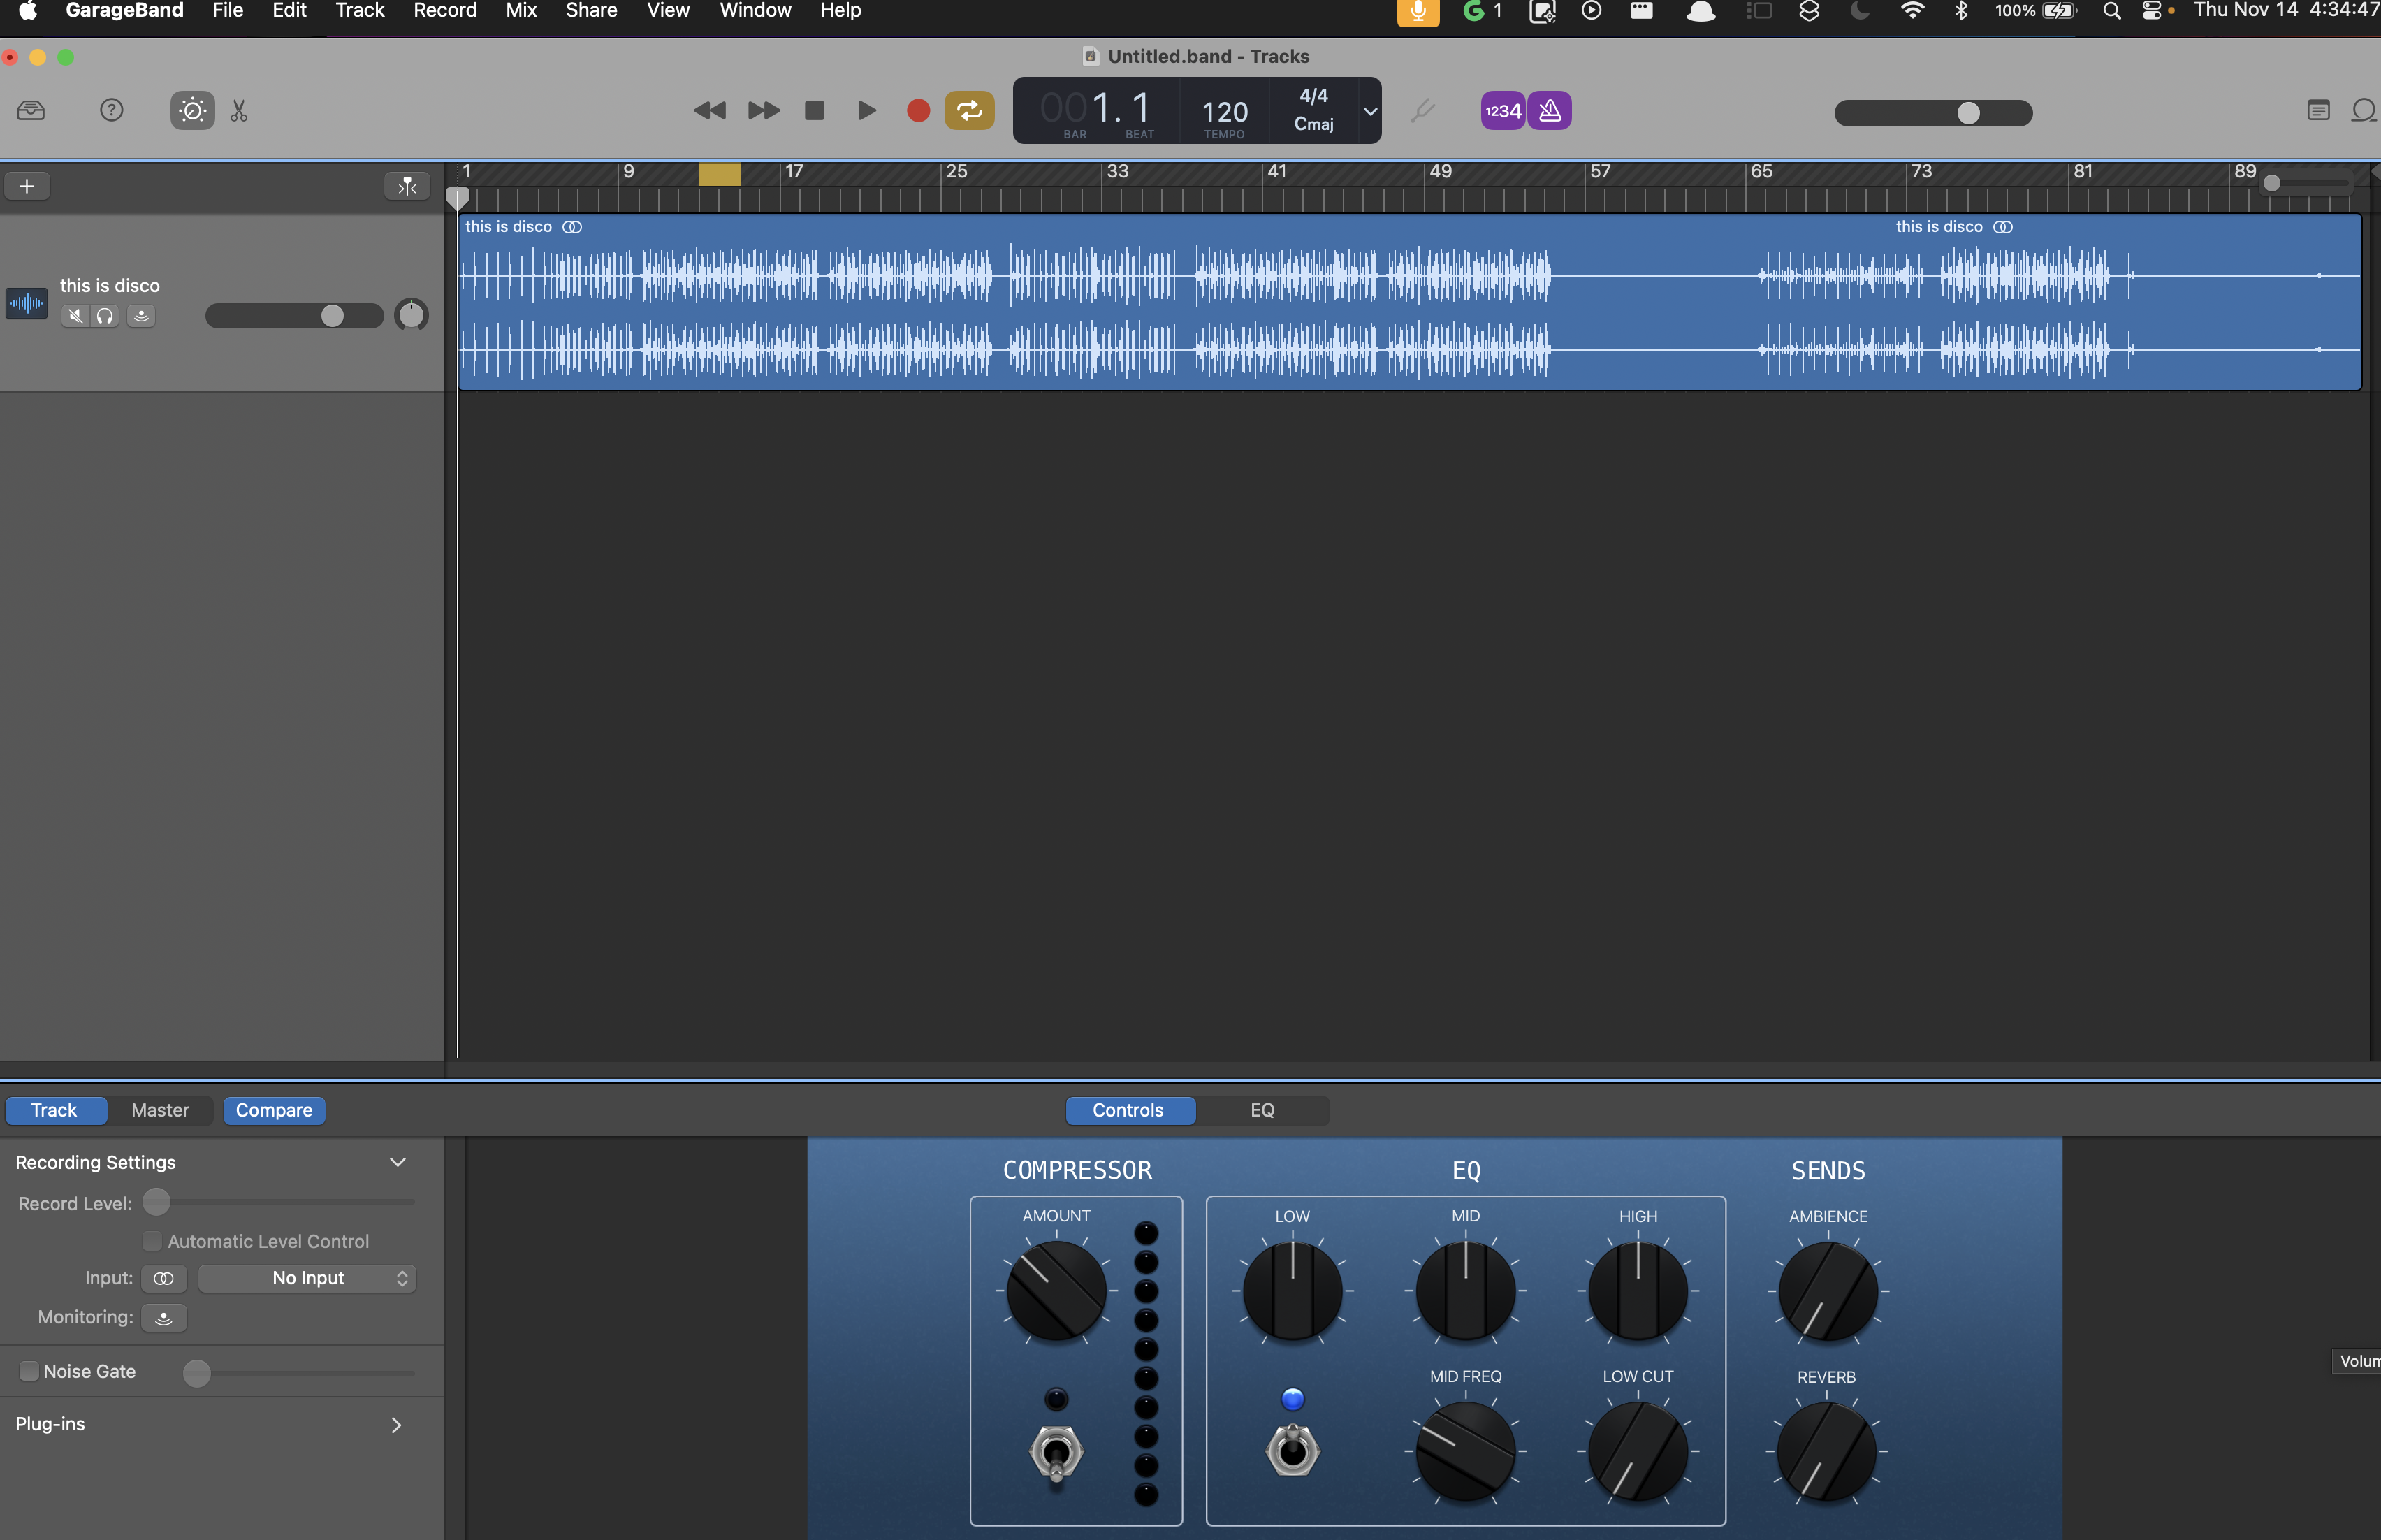Flip the EQ on/off switch

point(1293,1451)
